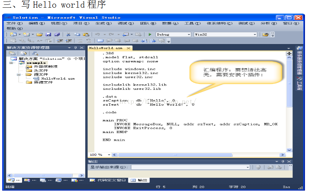Click the editor vertical scrollbar thumb

[x=289, y=84]
